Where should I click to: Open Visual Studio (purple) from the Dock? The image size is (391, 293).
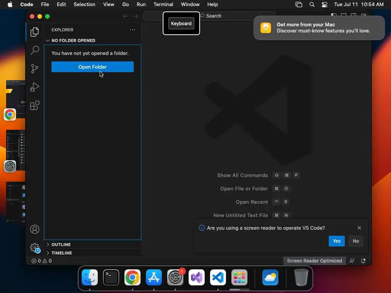[197, 277]
